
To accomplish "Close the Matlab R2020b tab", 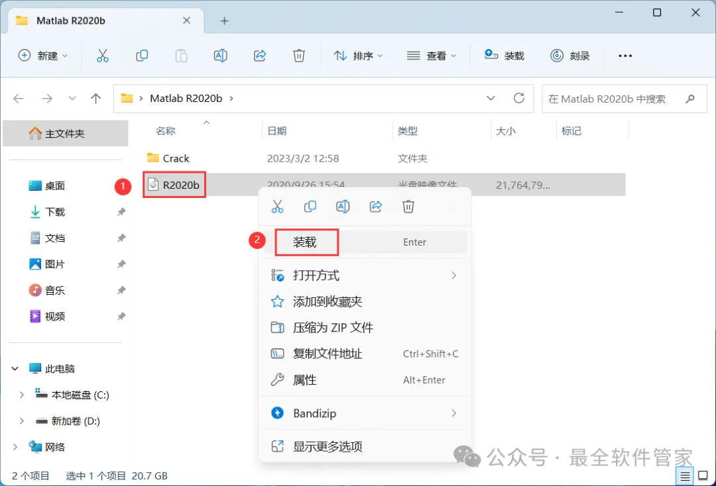I will pos(186,21).
